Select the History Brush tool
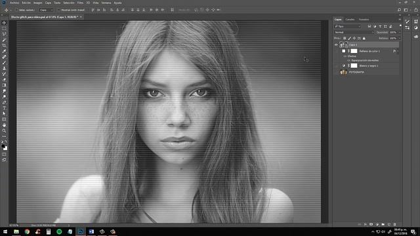 (x=4, y=74)
